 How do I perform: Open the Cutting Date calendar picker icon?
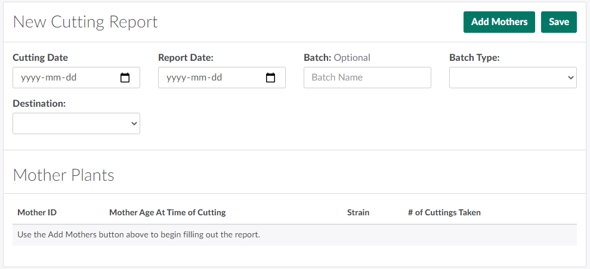click(x=125, y=78)
